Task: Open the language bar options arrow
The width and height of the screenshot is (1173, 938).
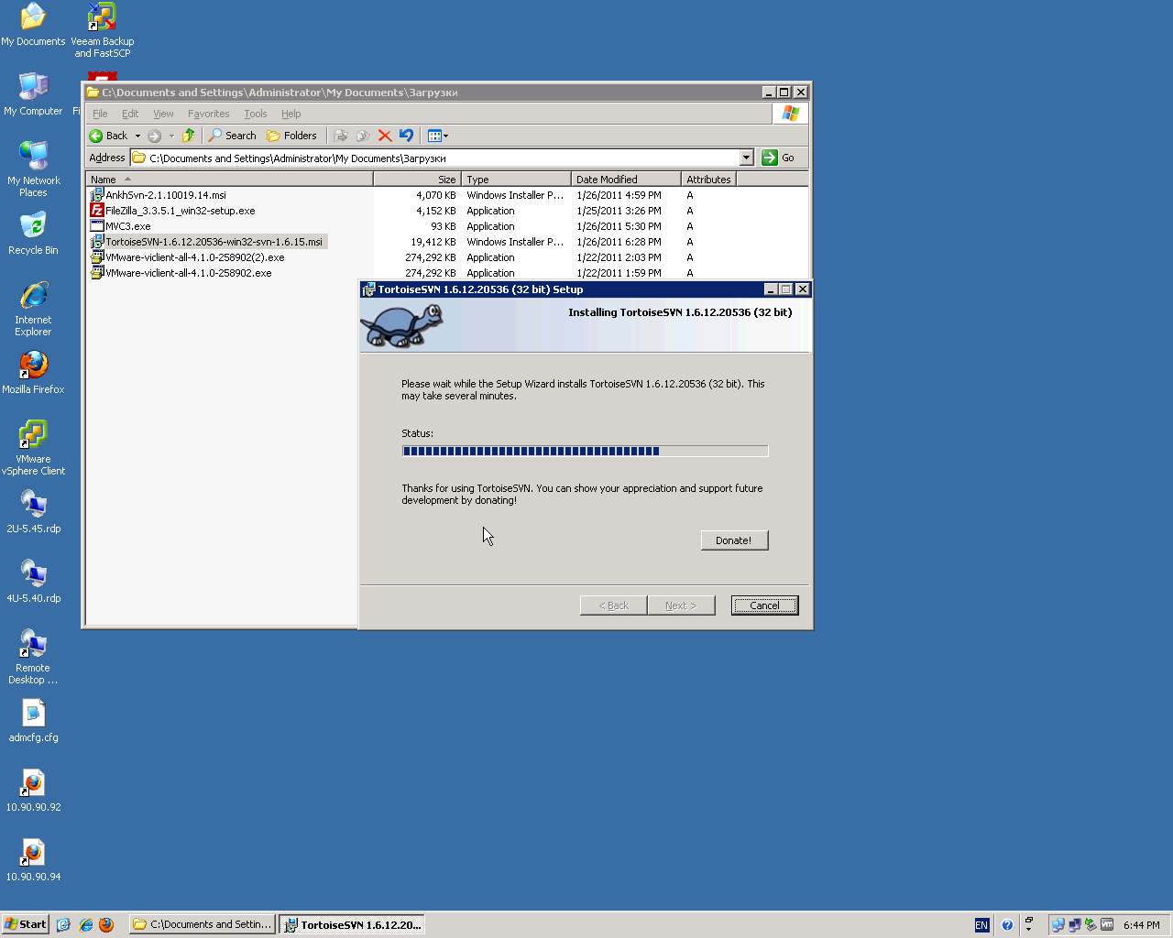Action: click(1028, 929)
